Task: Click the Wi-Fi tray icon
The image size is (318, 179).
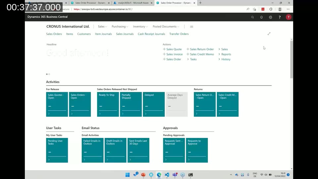Action: point(262,175)
